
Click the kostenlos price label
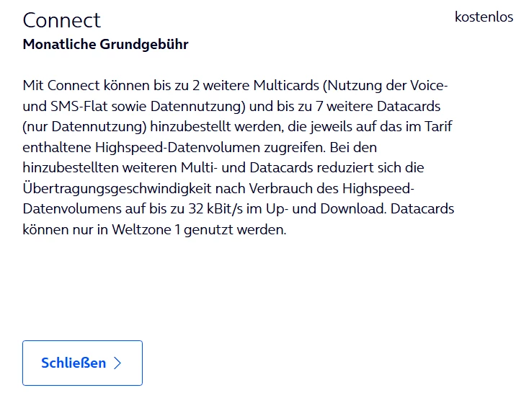tap(484, 17)
